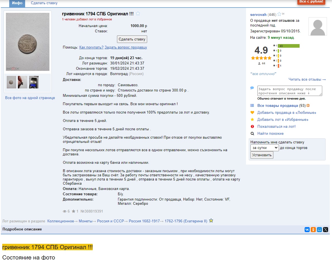Share the lot on X (Twitter)

coord(326,230)
